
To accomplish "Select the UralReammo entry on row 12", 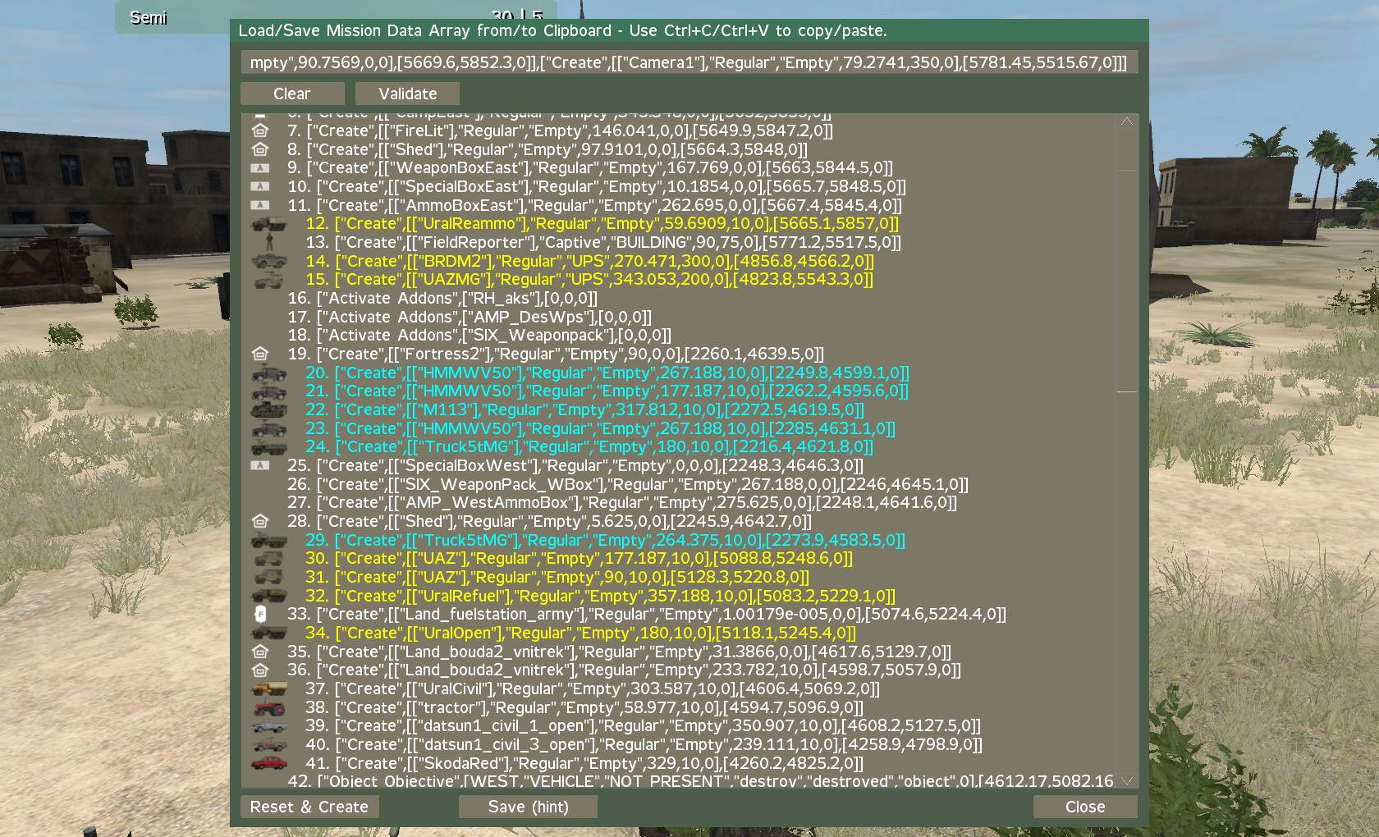I will coord(616,223).
